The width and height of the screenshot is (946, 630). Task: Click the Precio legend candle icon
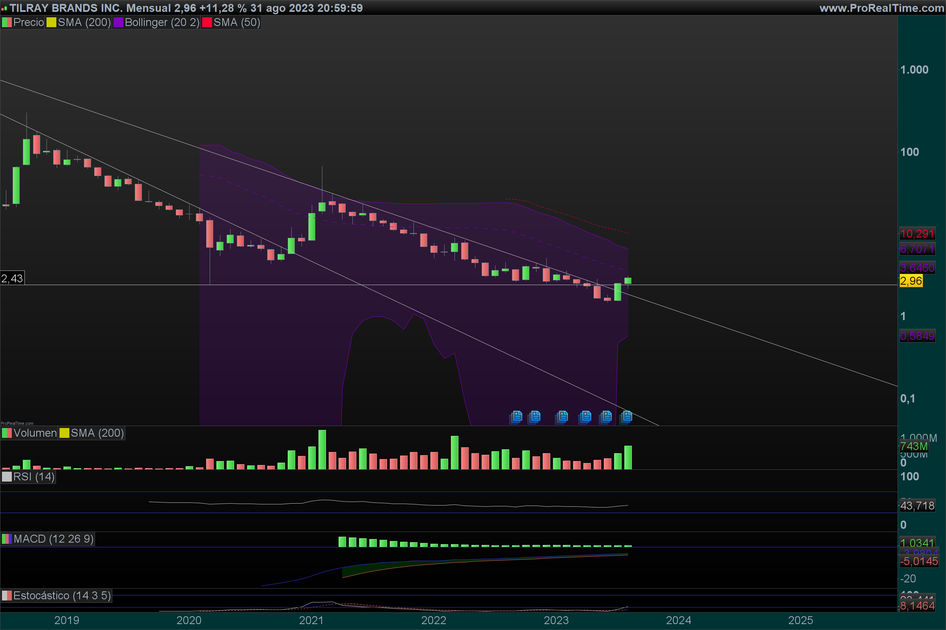(6, 22)
